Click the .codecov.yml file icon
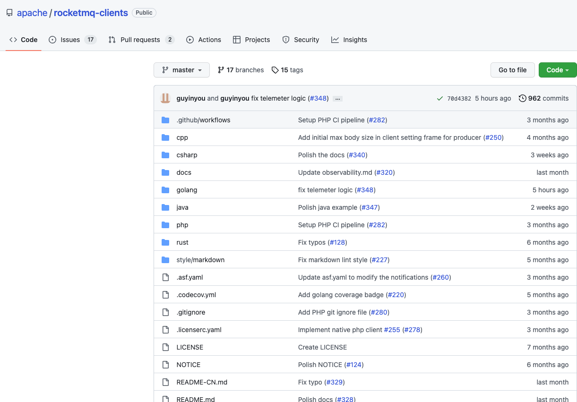Screen dimensions: 577x402 (x=165, y=295)
